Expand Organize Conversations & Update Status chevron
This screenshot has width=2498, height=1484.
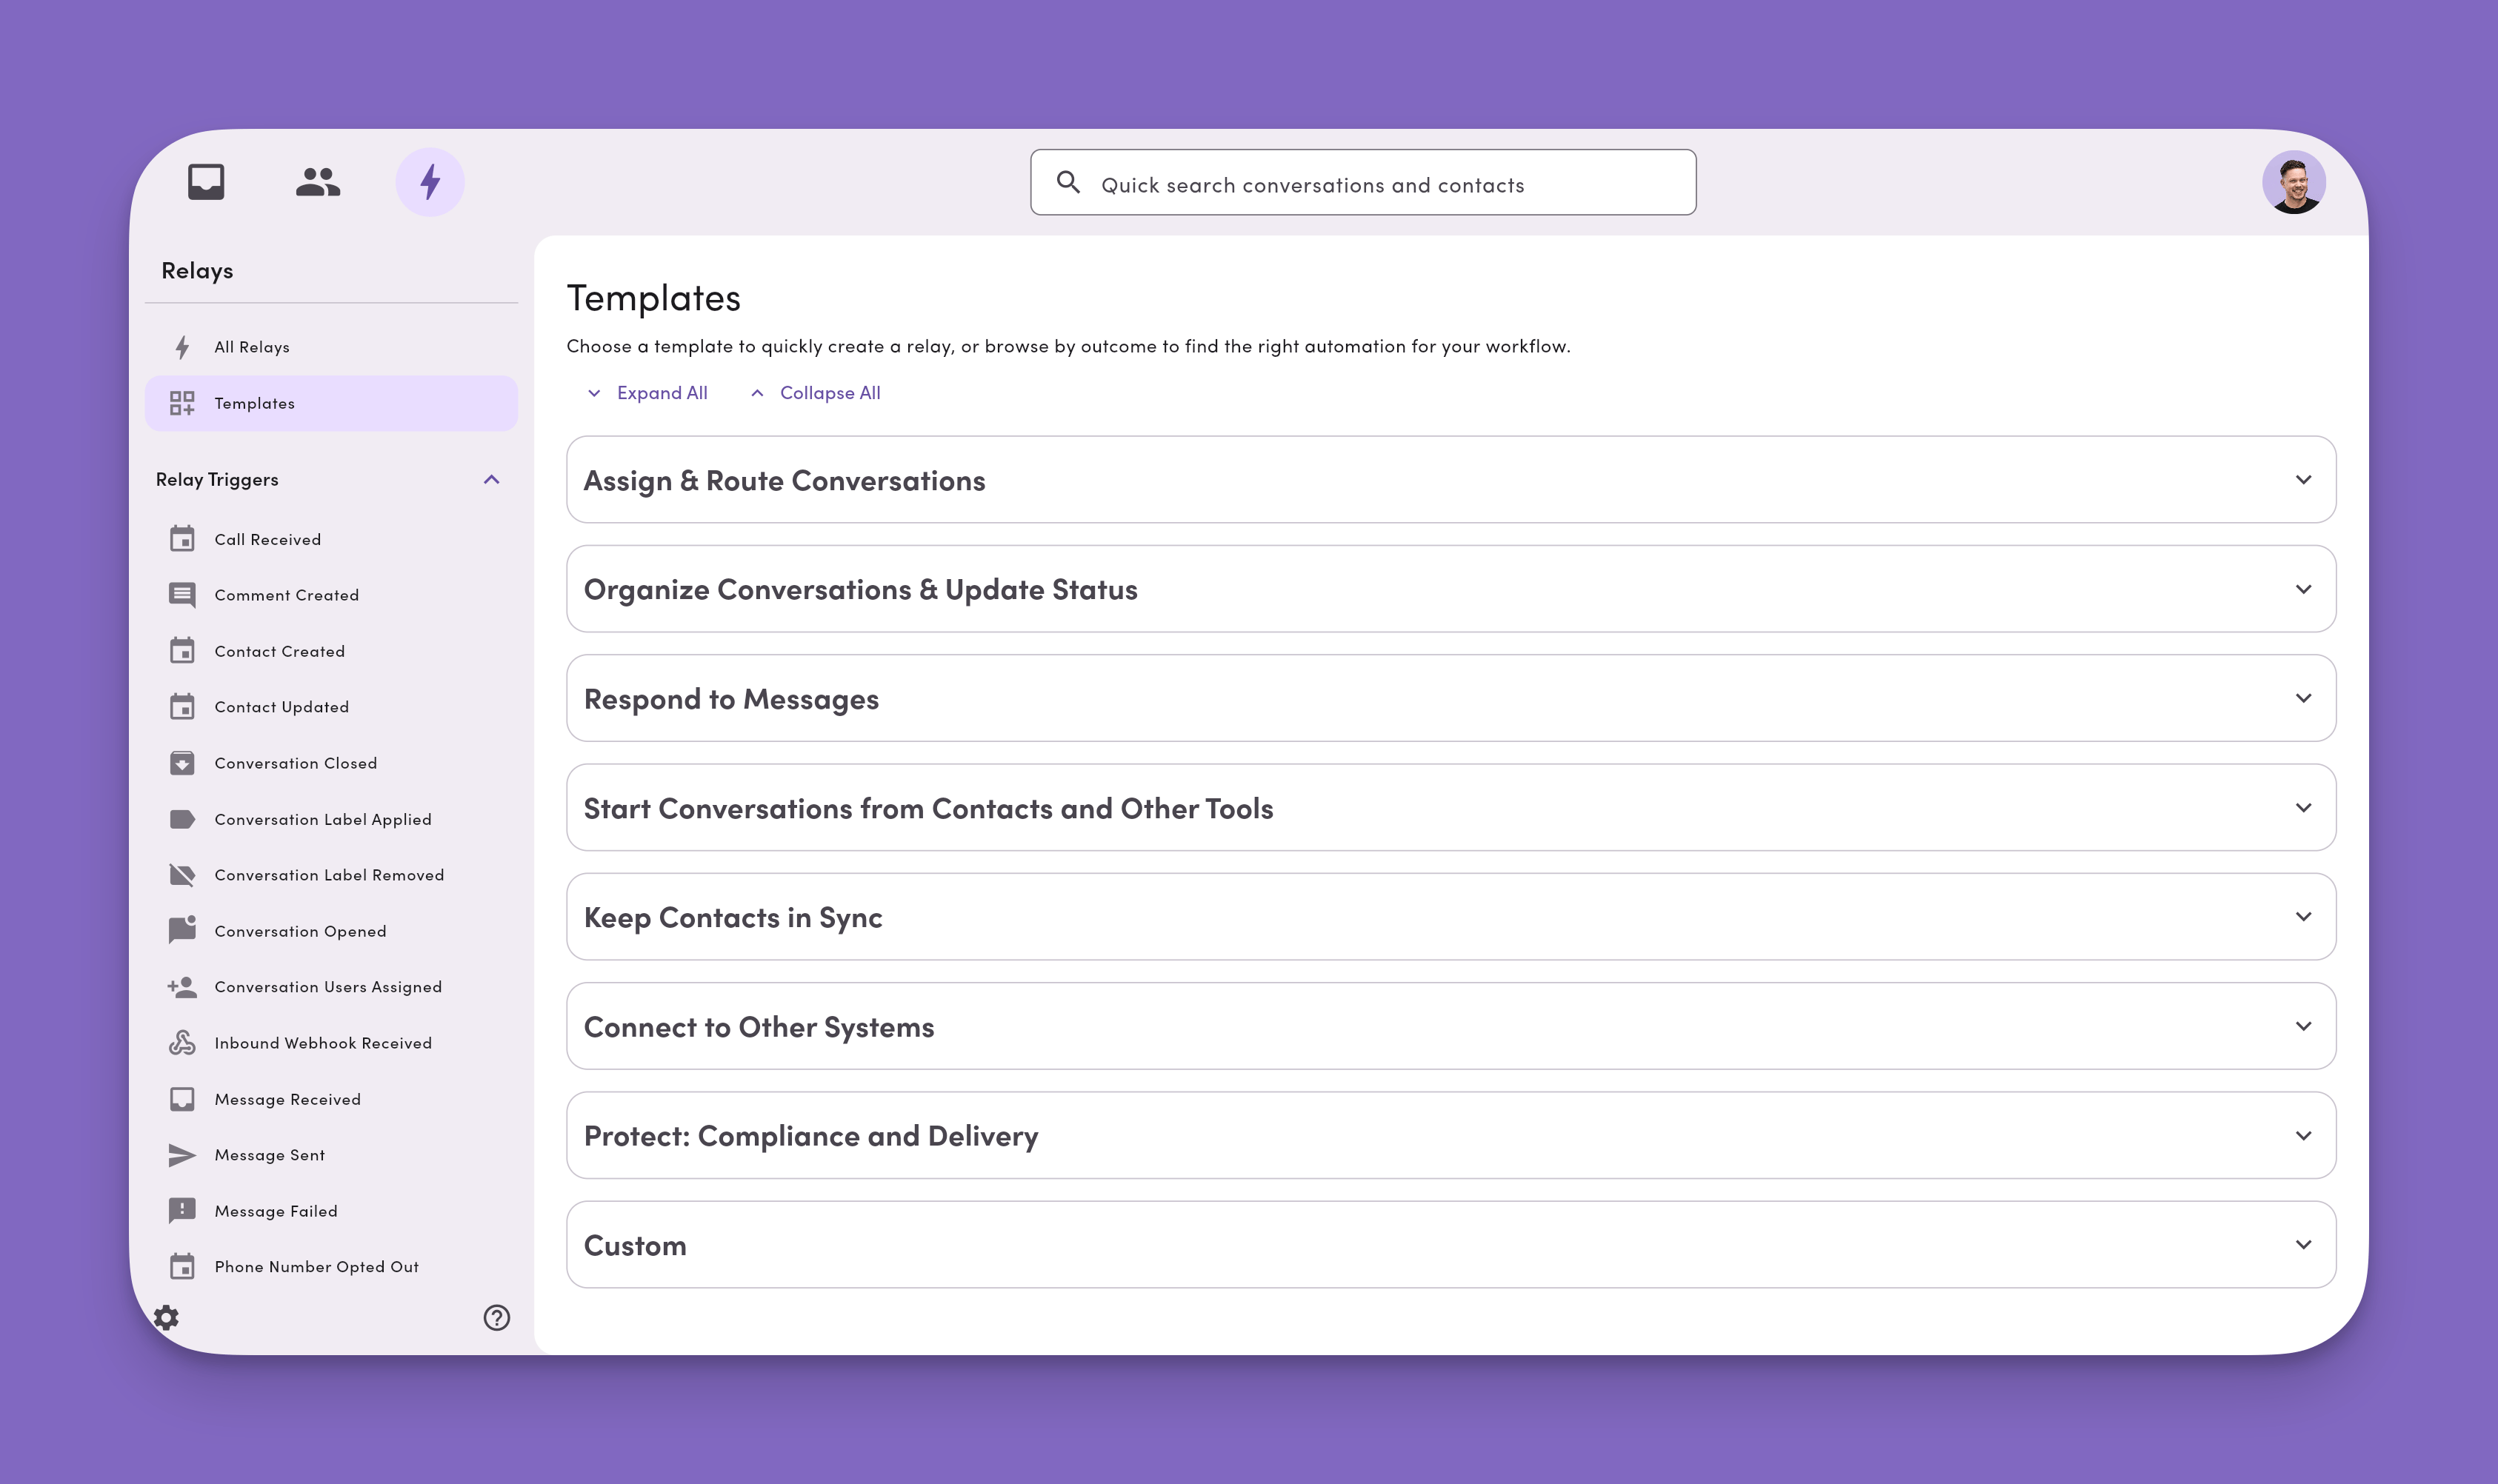2303,589
